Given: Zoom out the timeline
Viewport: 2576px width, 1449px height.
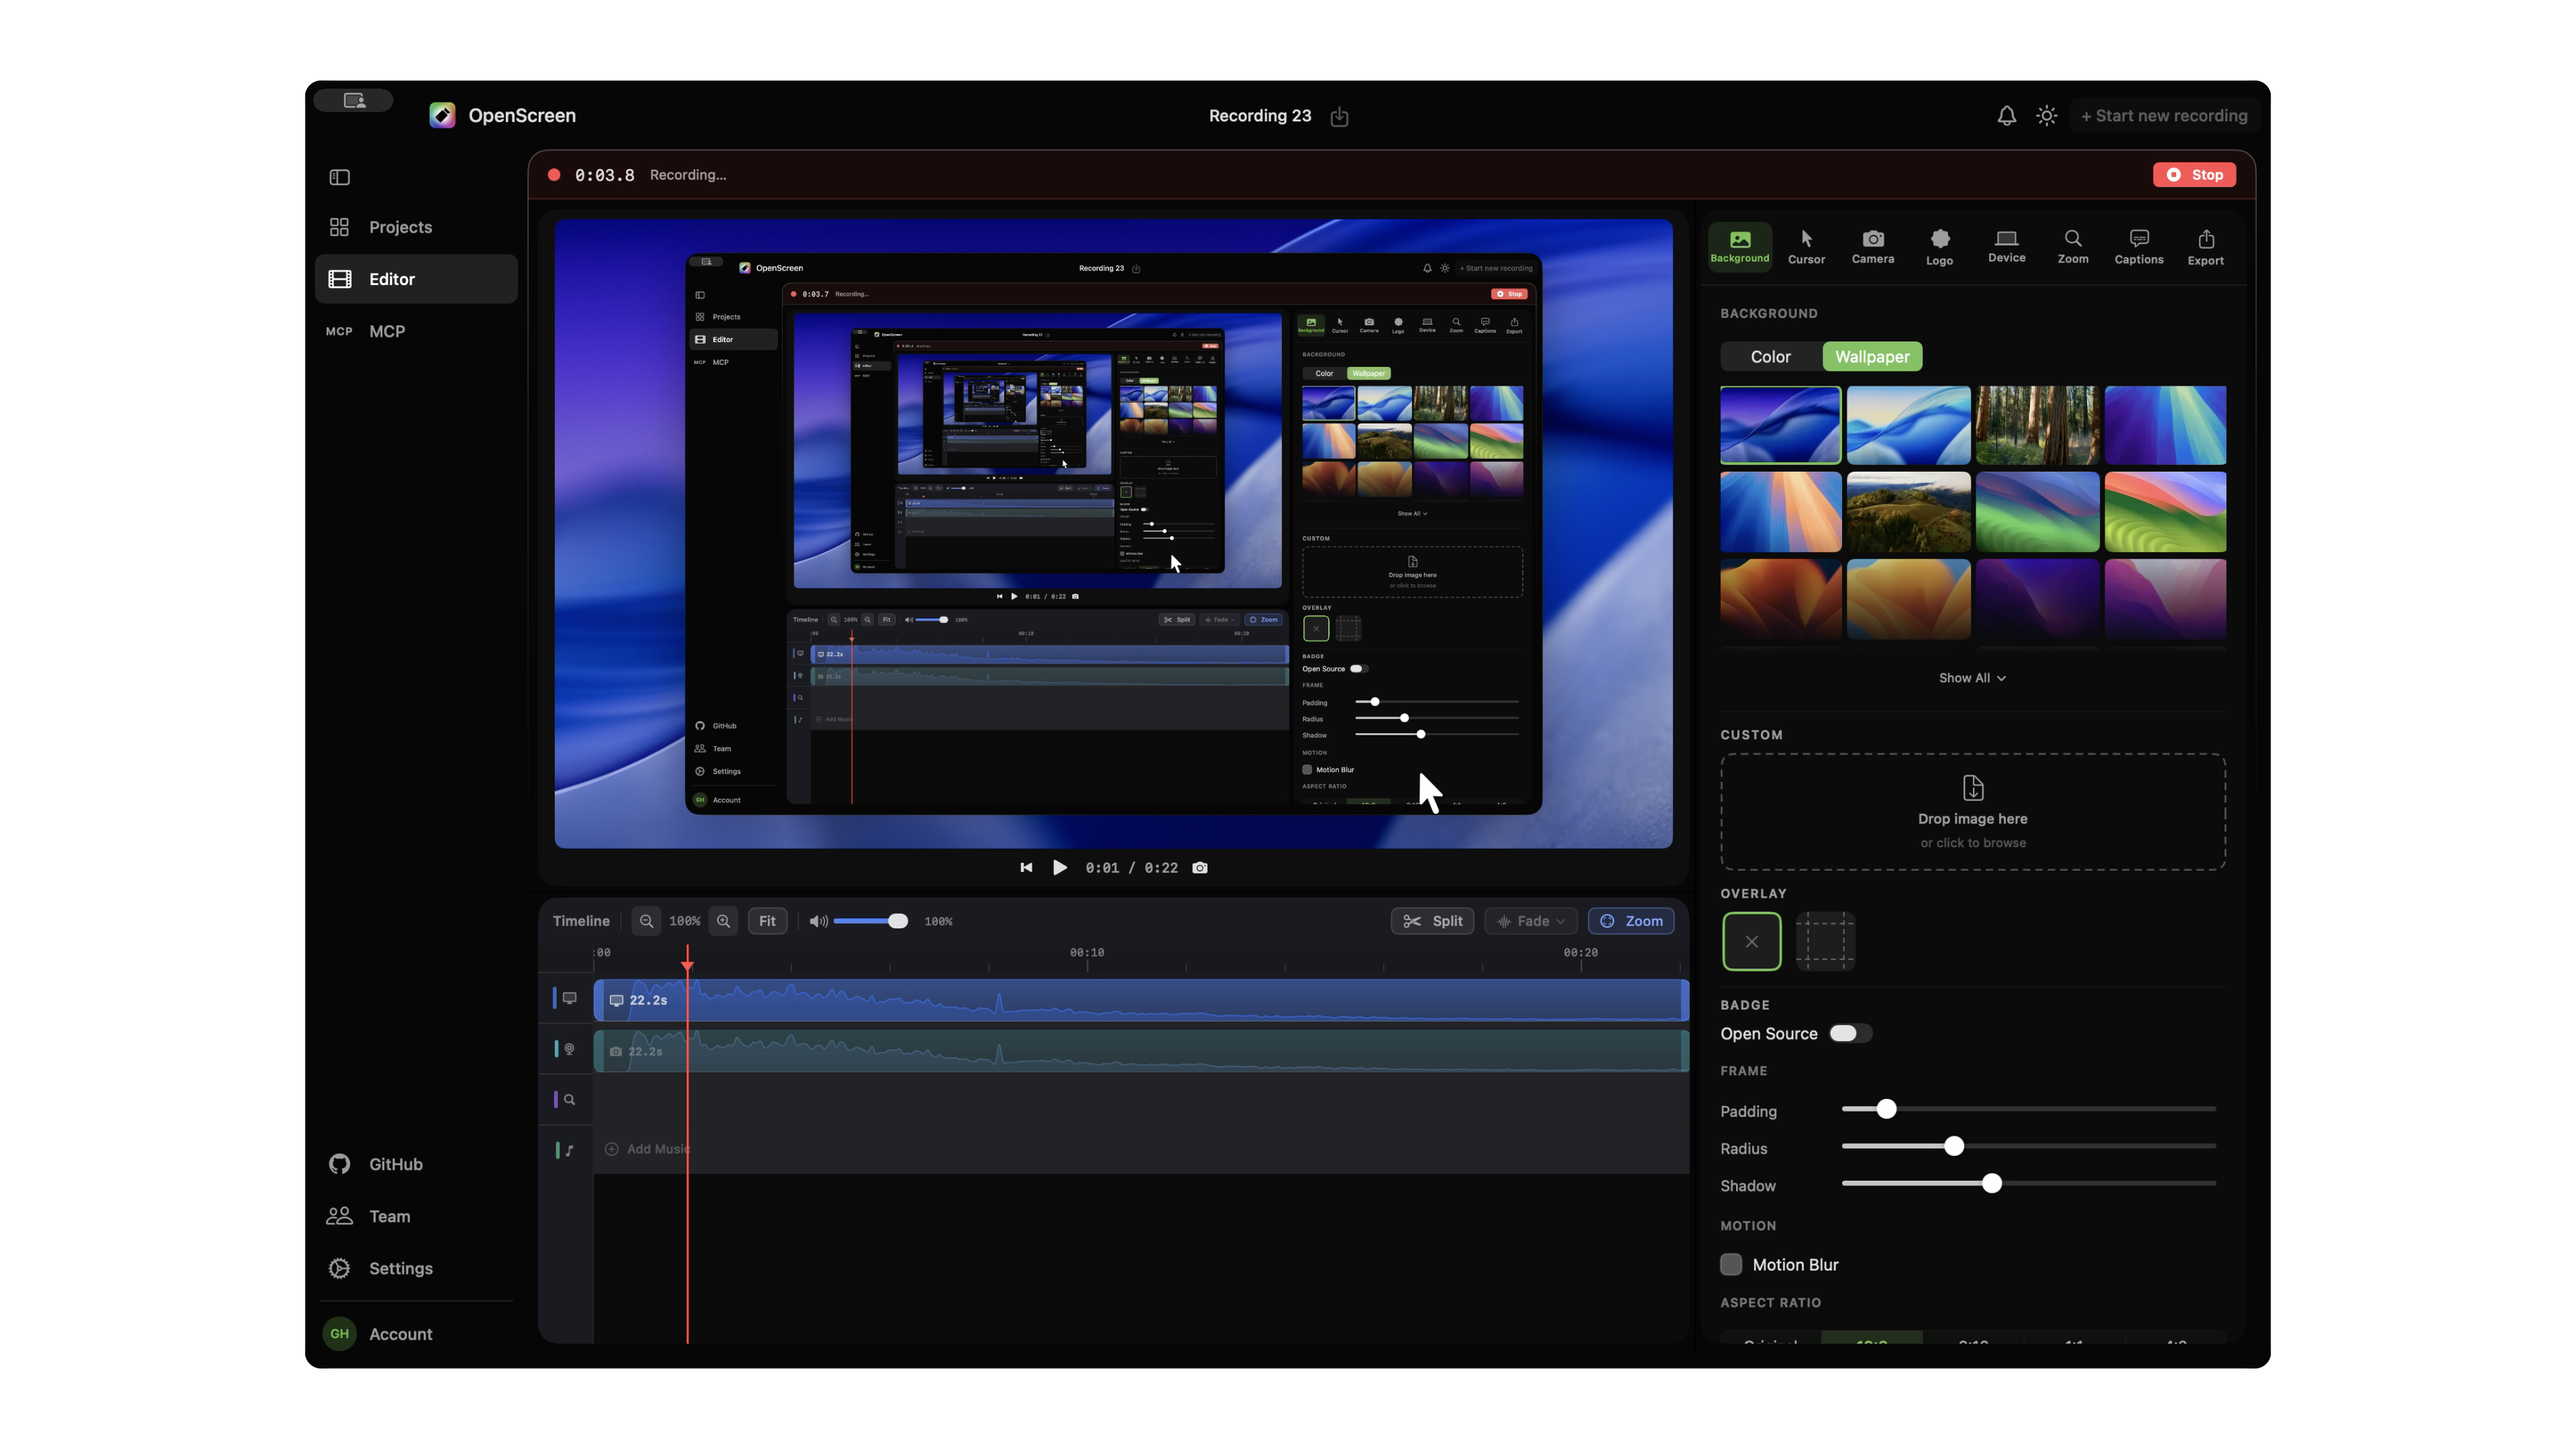Looking at the screenshot, I should pyautogui.click(x=646, y=921).
